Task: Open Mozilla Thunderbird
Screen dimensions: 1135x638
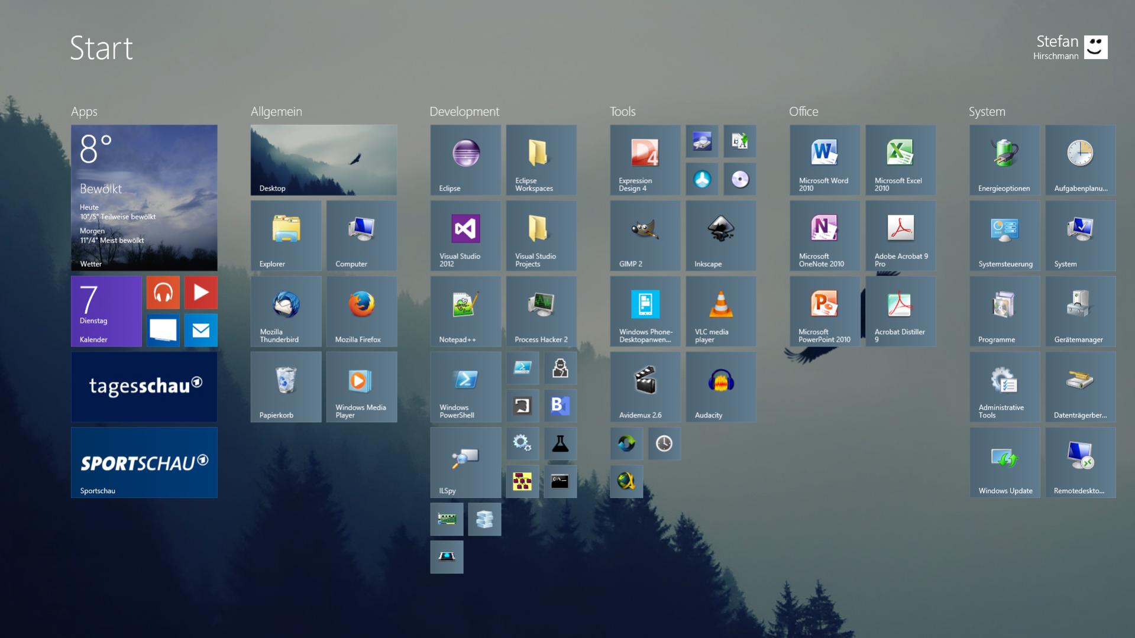Action: pos(286,311)
